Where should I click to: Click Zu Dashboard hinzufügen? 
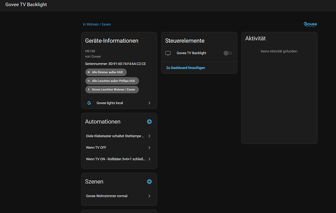click(x=186, y=68)
